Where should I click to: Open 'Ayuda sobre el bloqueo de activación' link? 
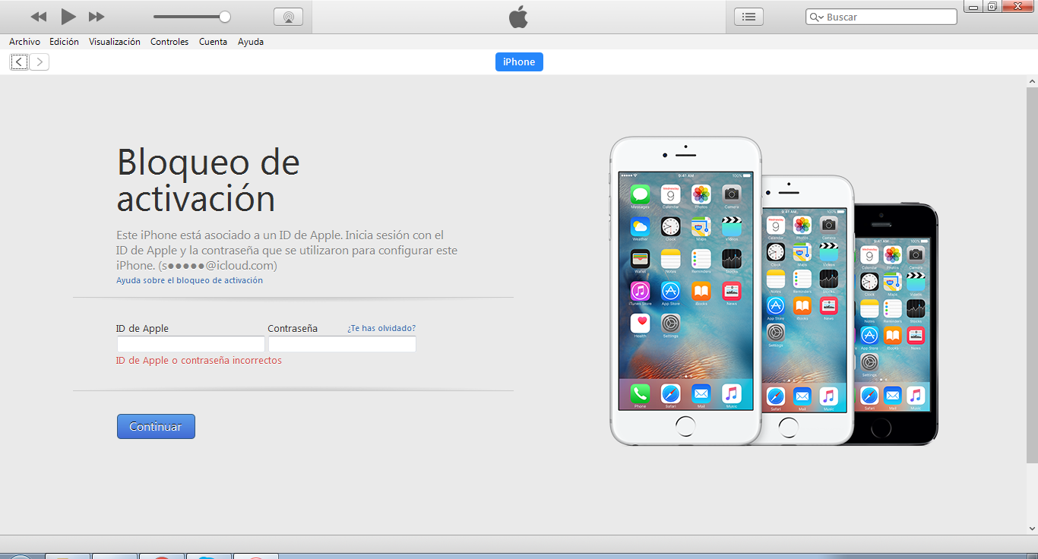(x=189, y=280)
